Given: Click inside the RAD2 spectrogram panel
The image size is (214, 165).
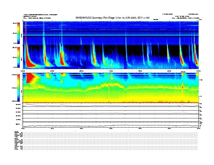Looking at the screenshot, I should click(111, 33).
